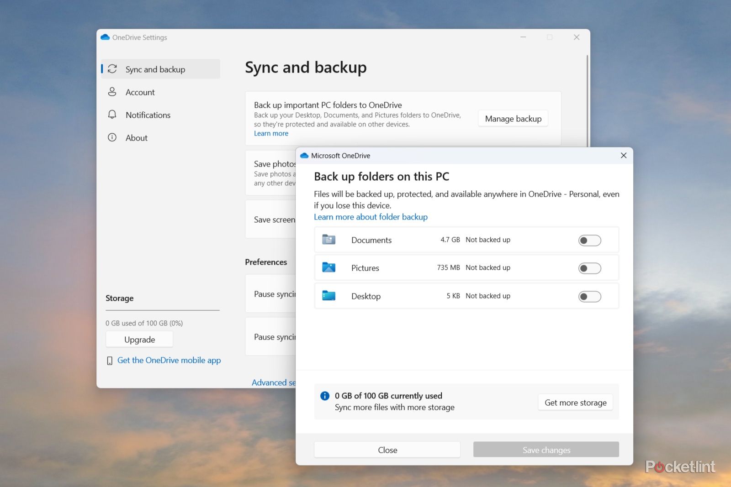Click the Documents folder icon
Viewport: 731px width, 487px height.
tap(329, 240)
